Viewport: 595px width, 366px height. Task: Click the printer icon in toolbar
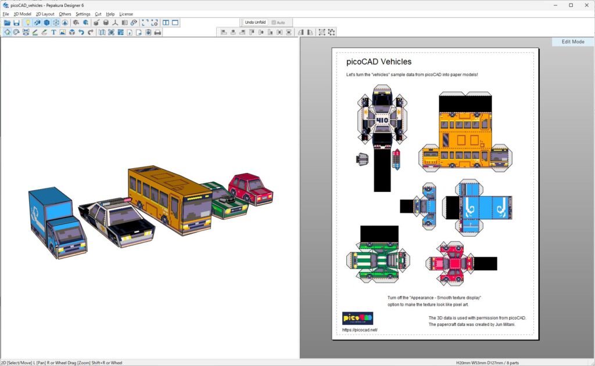coord(157,32)
